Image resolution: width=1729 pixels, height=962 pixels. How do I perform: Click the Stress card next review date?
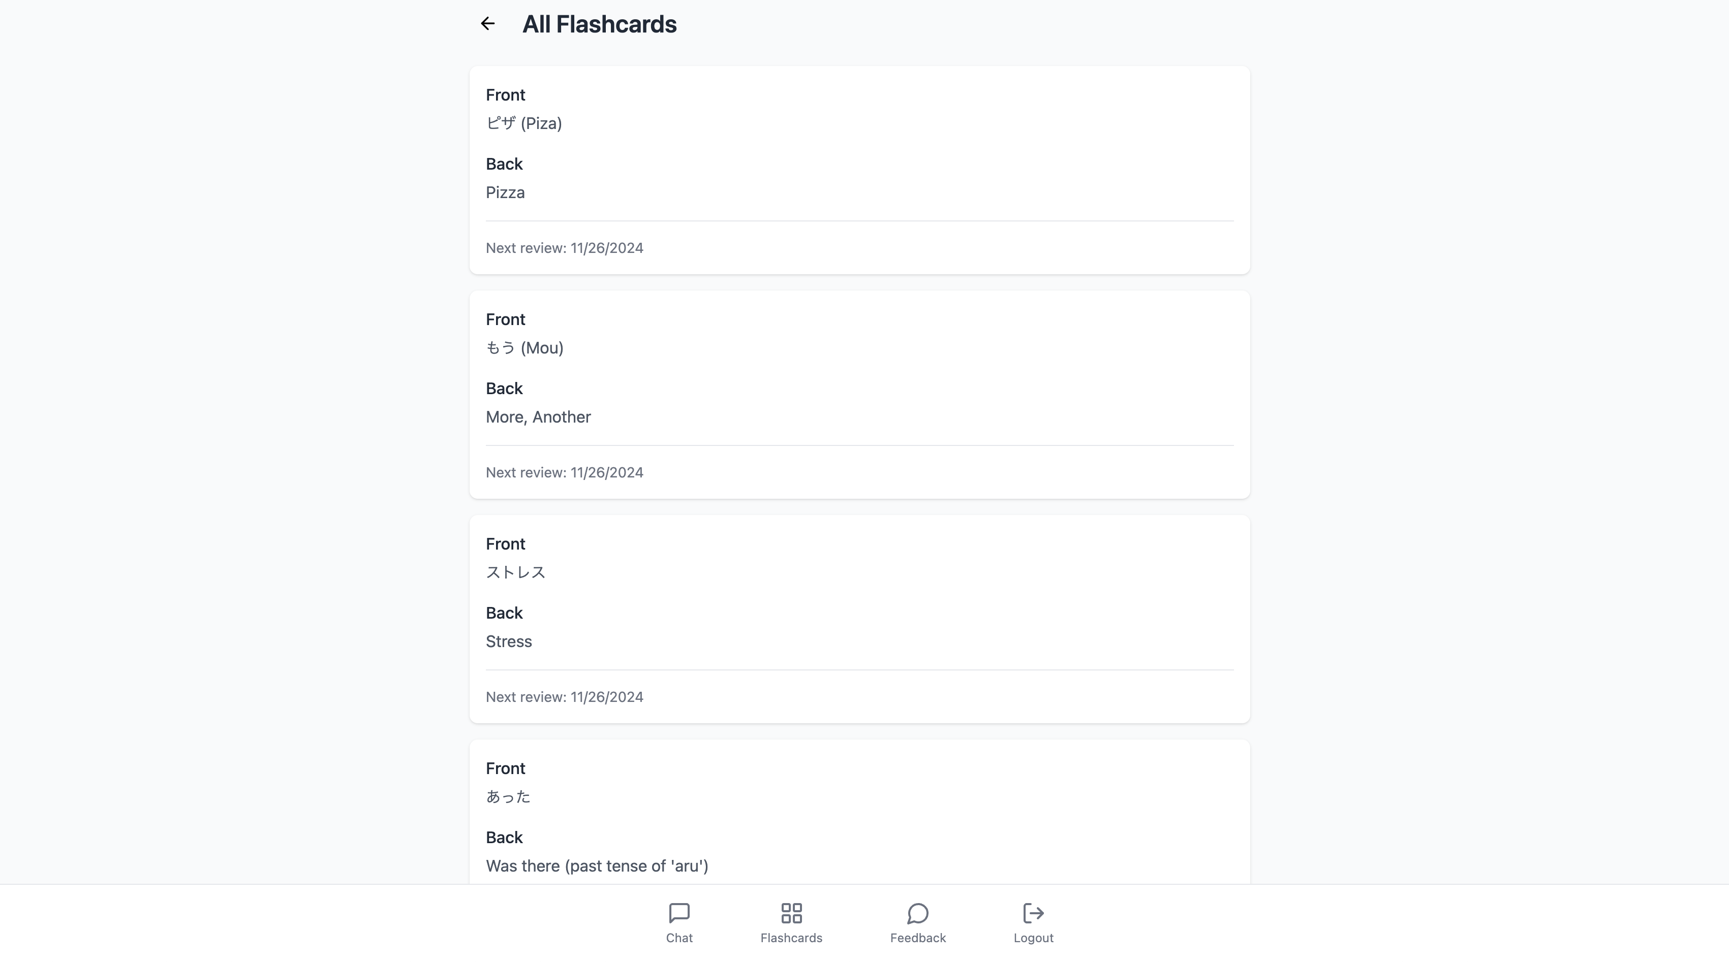(564, 697)
